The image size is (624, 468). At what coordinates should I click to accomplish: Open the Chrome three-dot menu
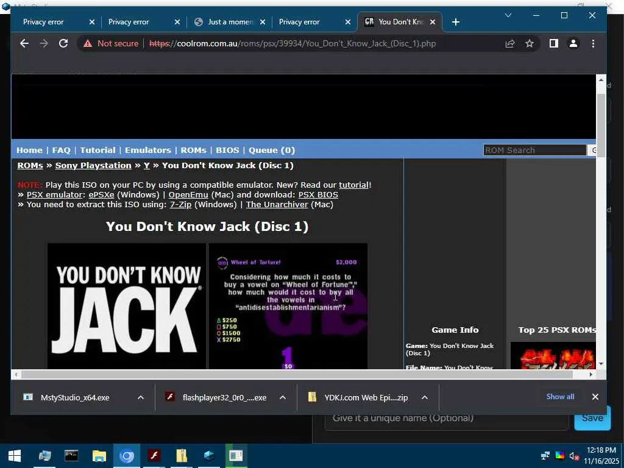[x=593, y=43]
